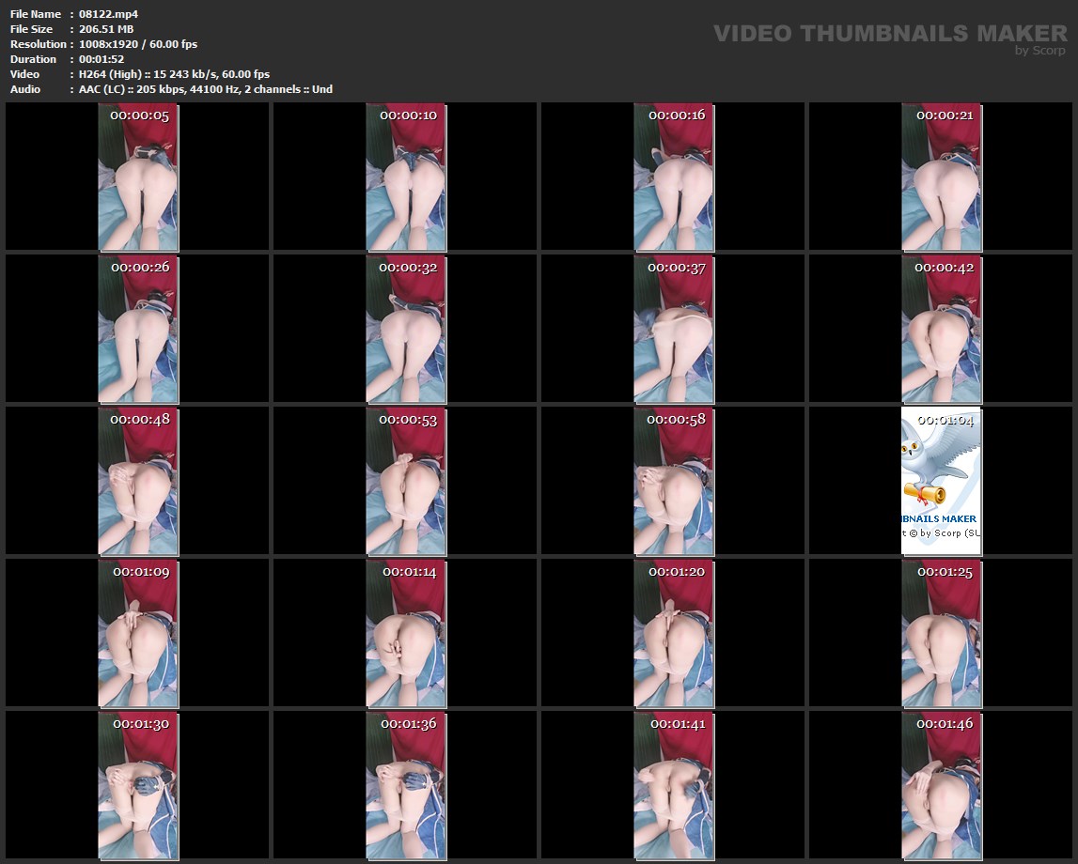
Task: Click the VIDEO THUMBNAILS MAKER watermark title
Action: (x=889, y=34)
